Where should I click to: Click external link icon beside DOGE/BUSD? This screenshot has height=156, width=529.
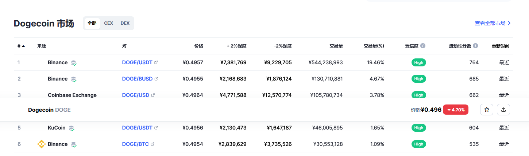coord(157,79)
